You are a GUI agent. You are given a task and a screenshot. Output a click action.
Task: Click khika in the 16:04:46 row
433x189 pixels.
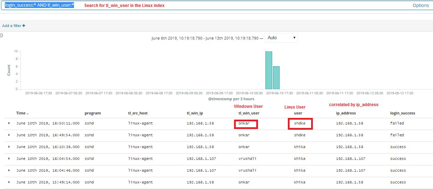pyautogui.click(x=300, y=171)
